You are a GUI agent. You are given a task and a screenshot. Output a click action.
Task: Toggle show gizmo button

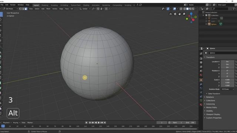click(x=168, y=9)
